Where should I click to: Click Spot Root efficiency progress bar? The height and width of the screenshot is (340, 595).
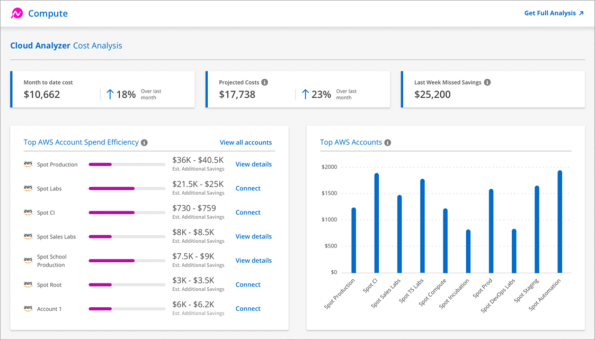tap(127, 284)
